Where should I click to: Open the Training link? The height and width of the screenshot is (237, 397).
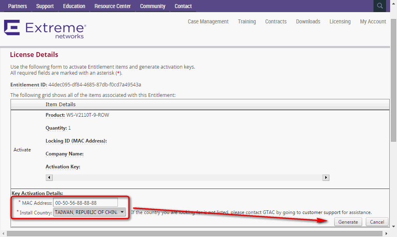pos(247,21)
